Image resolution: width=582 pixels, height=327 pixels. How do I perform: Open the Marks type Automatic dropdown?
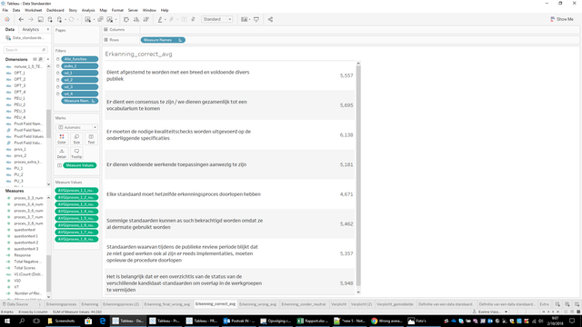(76, 127)
